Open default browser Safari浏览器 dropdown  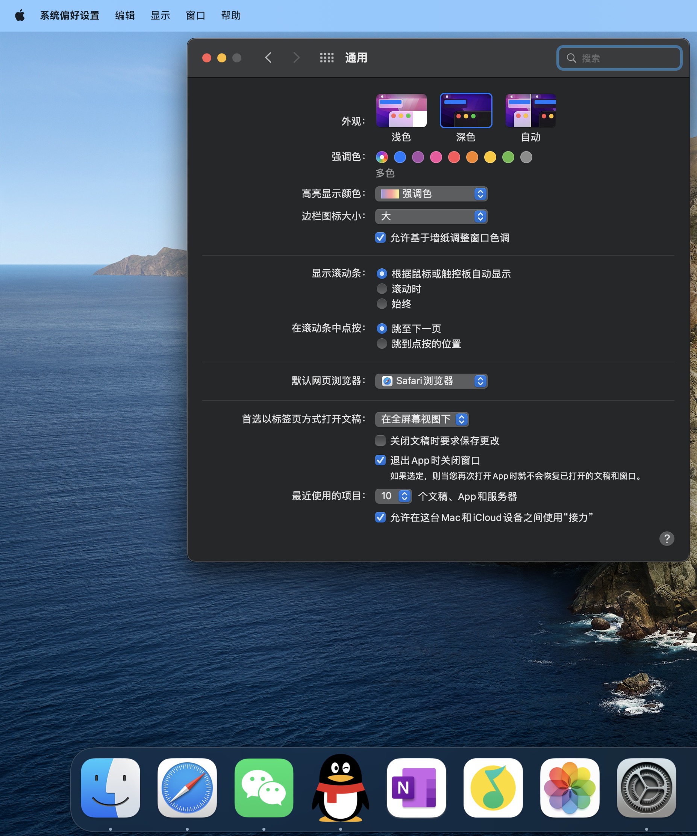pyautogui.click(x=431, y=381)
